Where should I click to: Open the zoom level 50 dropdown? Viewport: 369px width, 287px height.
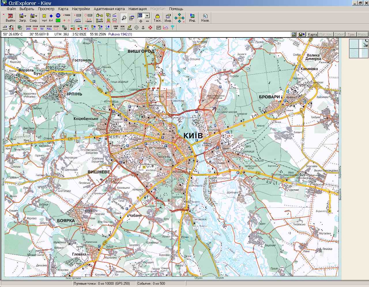(147, 16)
